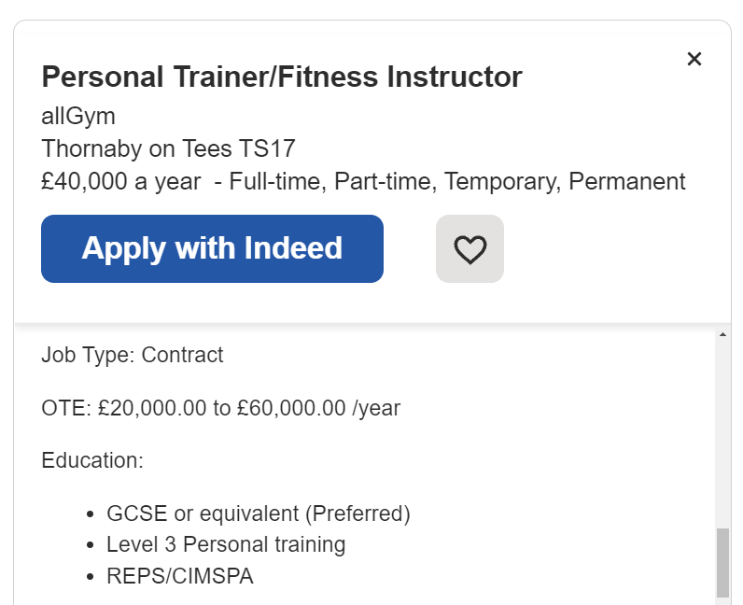This screenshot has height=605, width=743.
Task: Click the £40,000 a year salary text
Action: coord(120,181)
